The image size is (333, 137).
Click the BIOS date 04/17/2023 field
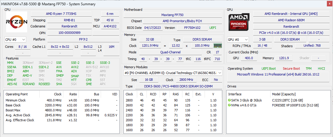[153, 28]
